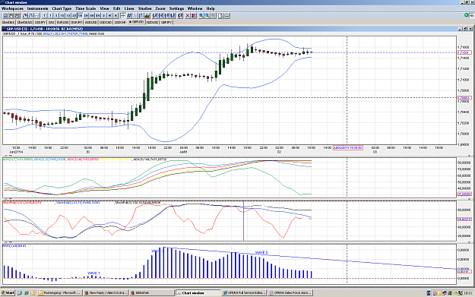Toggle the crosshair cursor icon

click(123, 15)
